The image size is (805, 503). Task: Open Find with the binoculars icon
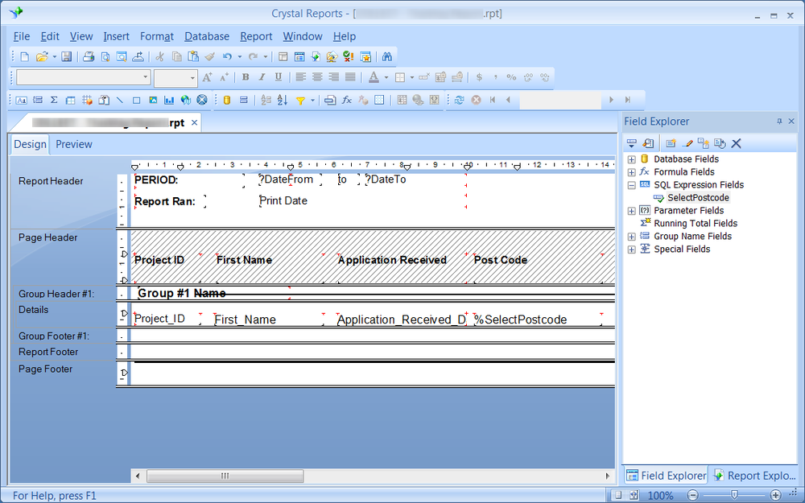point(387,57)
